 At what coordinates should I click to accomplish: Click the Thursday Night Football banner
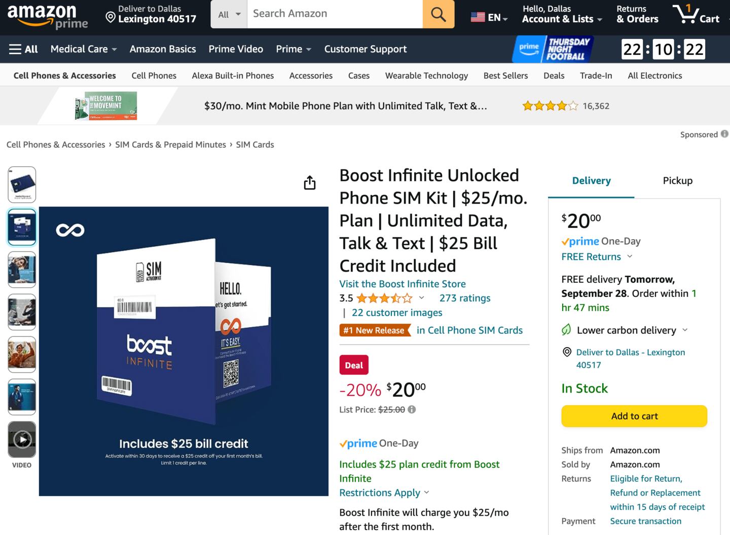pyautogui.click(x=554, y=49)
